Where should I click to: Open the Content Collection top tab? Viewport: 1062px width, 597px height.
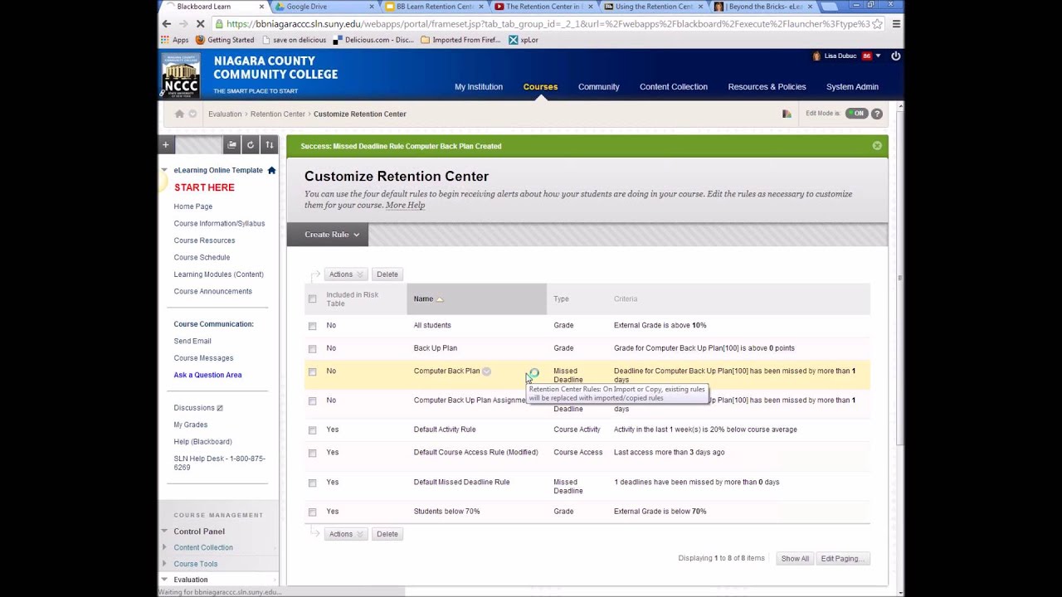pos(674,86)
